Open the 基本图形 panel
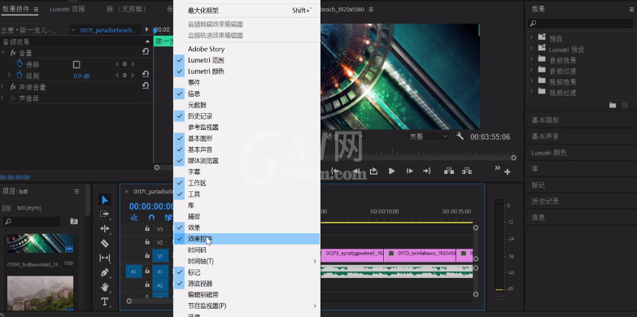 (x=546, y=120)
